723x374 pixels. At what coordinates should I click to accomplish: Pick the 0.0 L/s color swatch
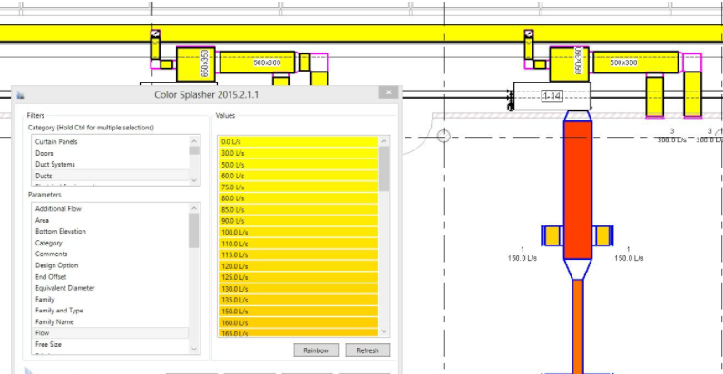coord(298,141)
